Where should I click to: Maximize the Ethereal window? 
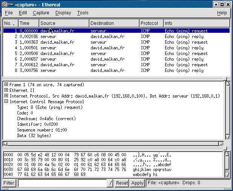click(x=222, y=5)
